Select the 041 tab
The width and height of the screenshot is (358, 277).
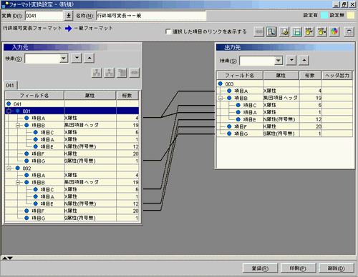point(10,86)
